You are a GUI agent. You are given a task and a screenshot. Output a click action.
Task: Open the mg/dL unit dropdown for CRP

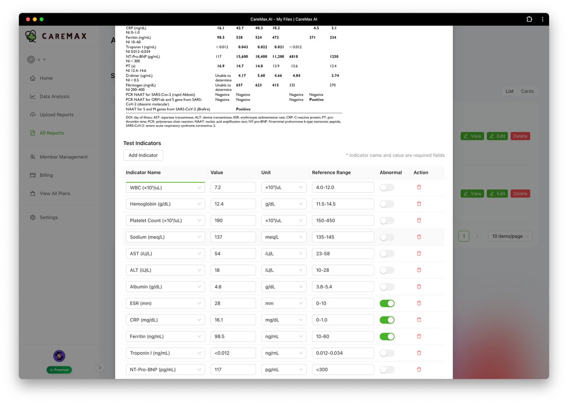(x=284, y=320)
